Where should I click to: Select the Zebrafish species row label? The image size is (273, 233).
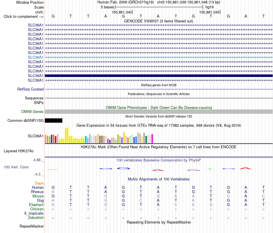tap(36, 217)
